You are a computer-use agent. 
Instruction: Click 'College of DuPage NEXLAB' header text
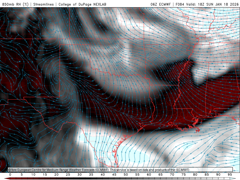click(82, 4)
